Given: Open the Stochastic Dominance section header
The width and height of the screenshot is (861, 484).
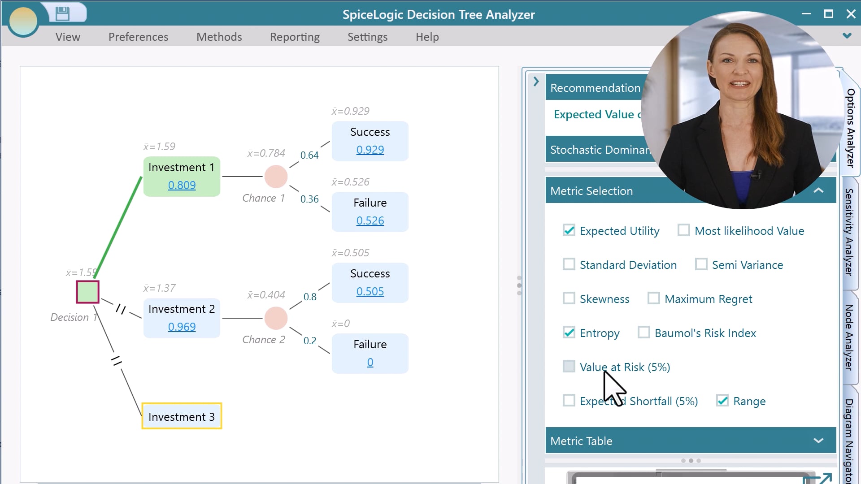Looking at the screenshot, I should pyautogui.click(x=601, y=149).
